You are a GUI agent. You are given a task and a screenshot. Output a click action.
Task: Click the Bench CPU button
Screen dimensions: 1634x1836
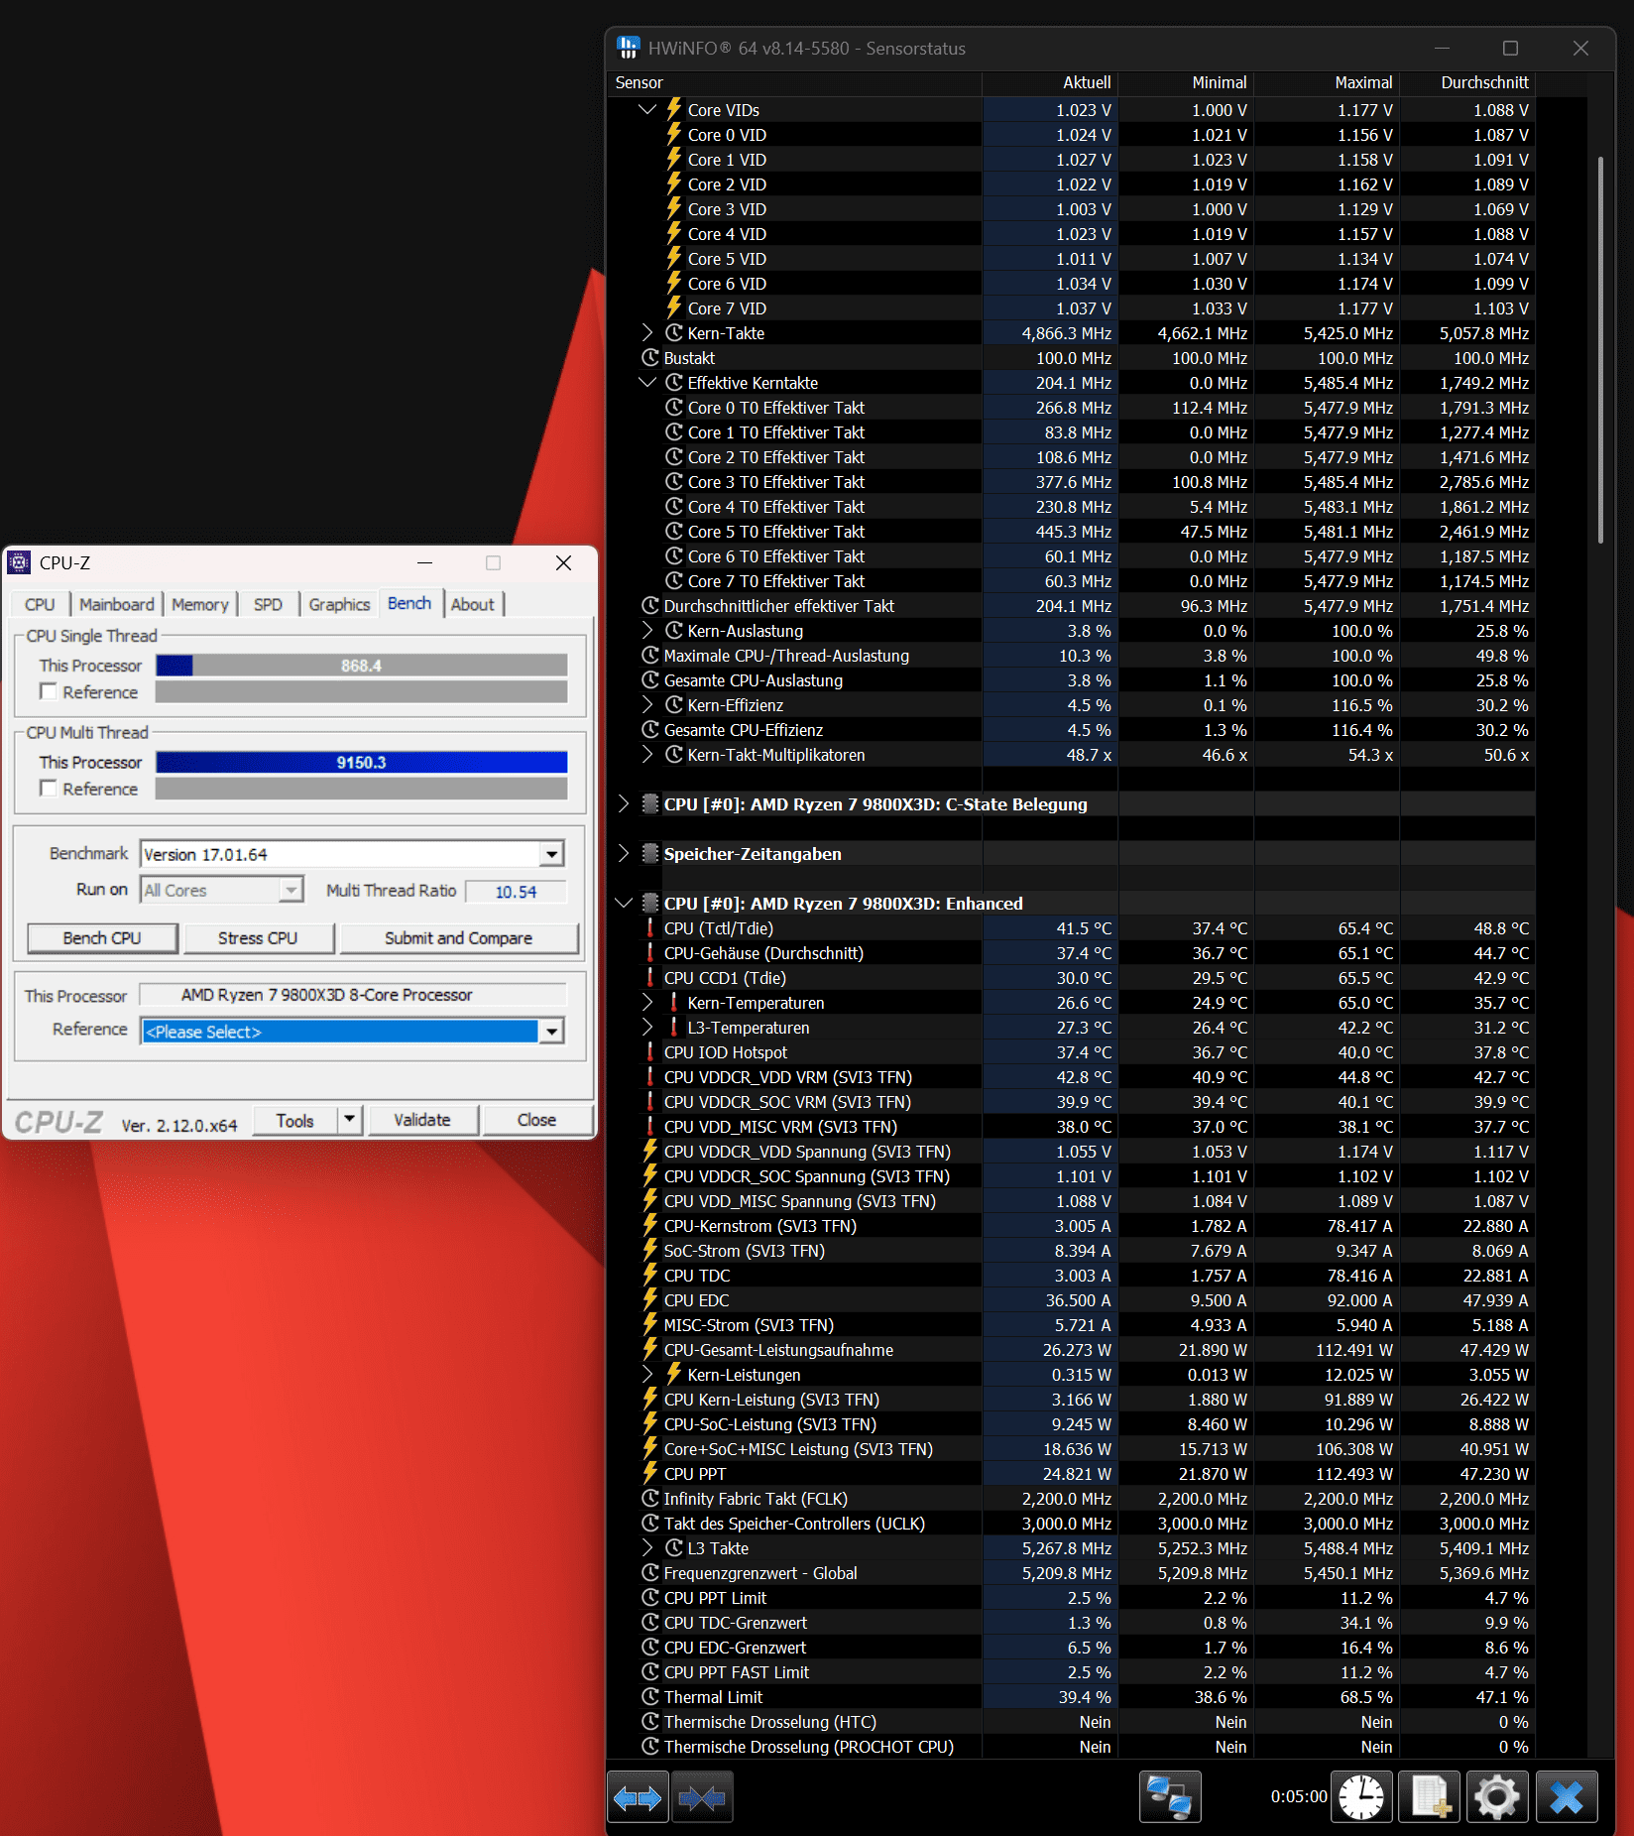(x=102, y=938)
